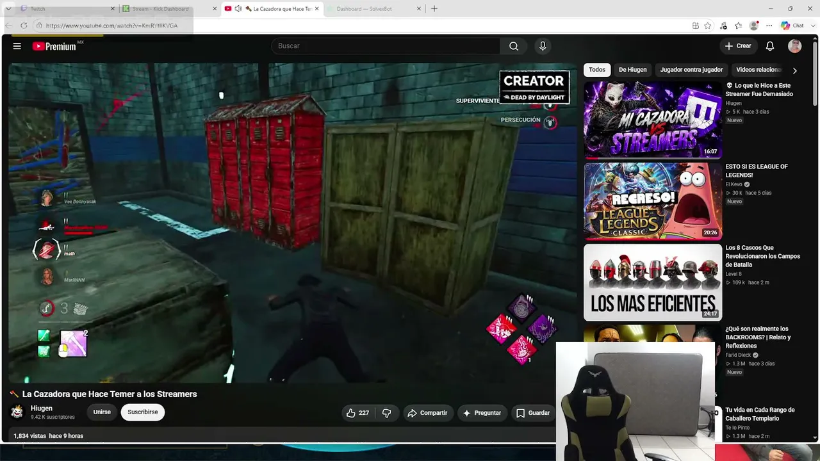Open the League of Legends Classic thumbnail
The image size is (820, 461).
click(x=653, y=201)
